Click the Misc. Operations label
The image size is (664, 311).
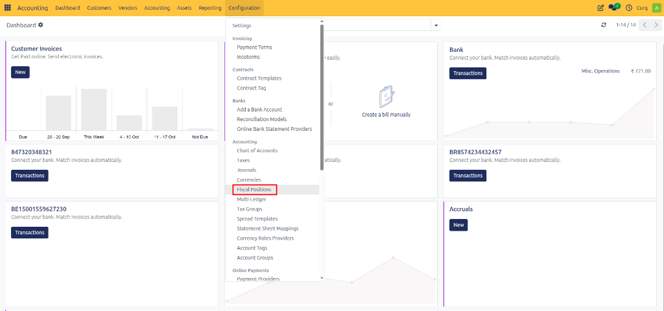tap(600, 71)
